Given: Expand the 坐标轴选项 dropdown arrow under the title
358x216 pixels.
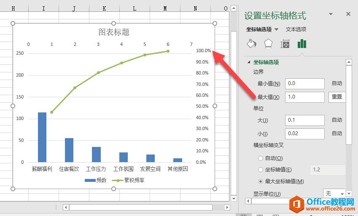Looking at the screenshot, I should (277, 29).
